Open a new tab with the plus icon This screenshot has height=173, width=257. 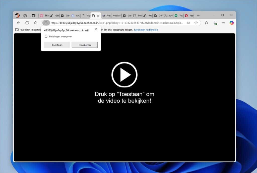pos(198,16)
